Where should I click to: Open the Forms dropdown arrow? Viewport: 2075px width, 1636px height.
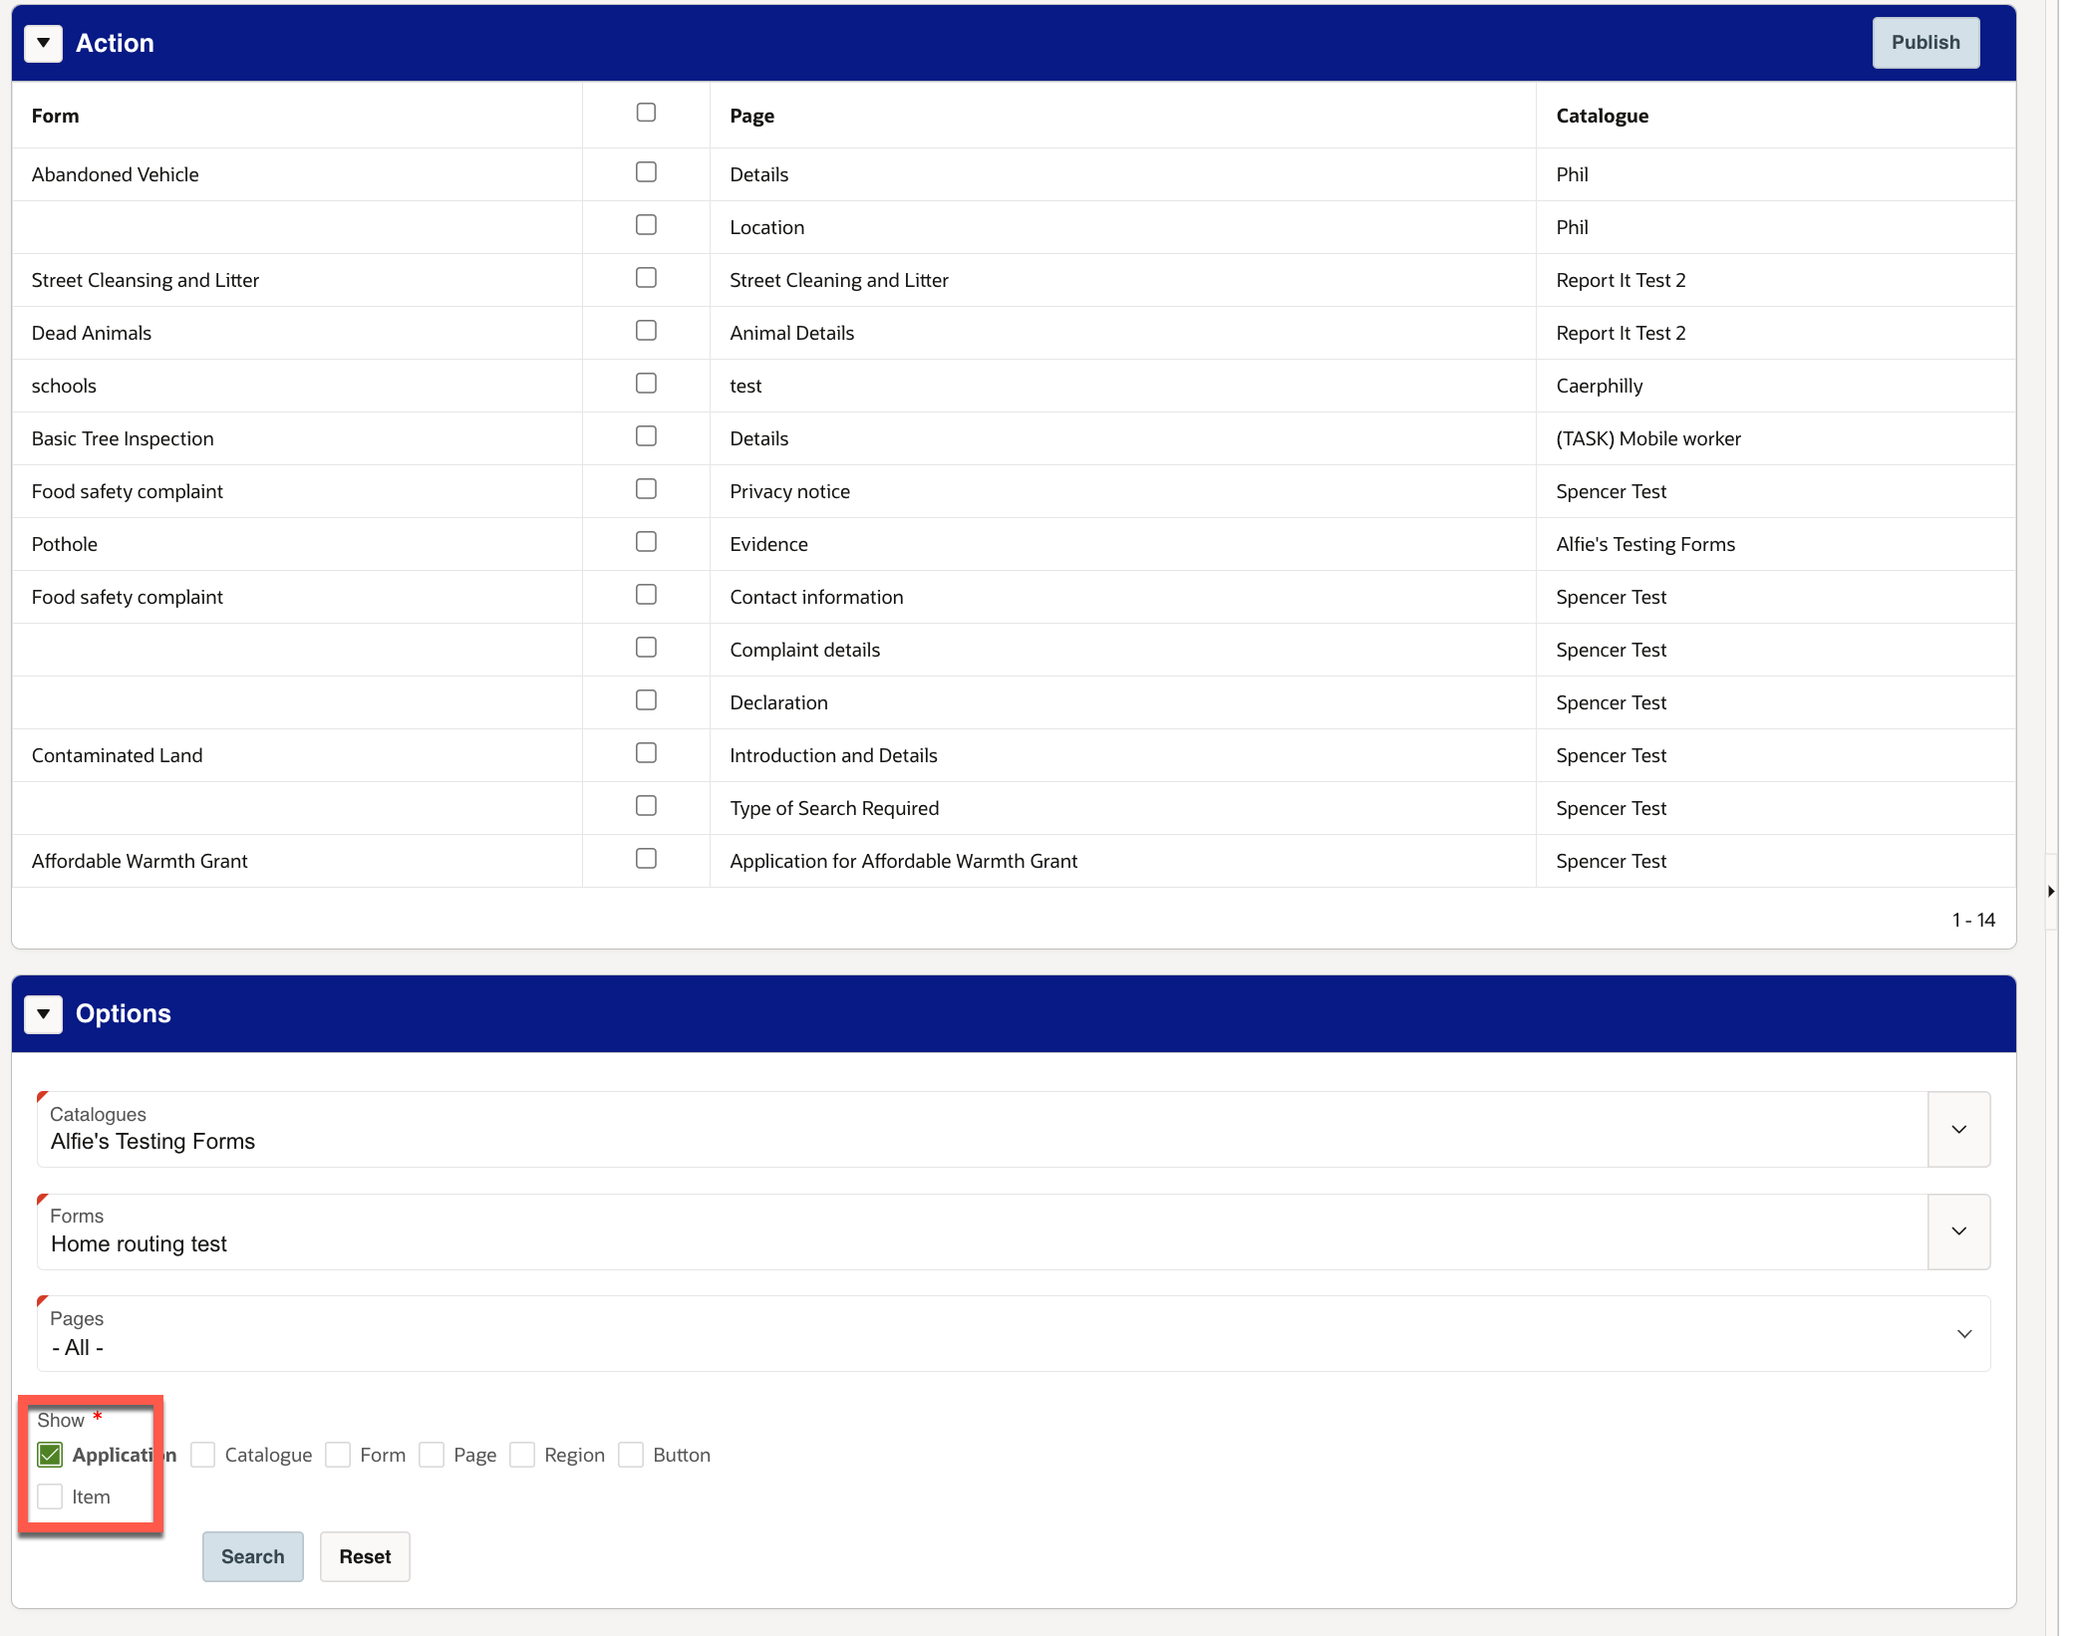point(1957,1231)
